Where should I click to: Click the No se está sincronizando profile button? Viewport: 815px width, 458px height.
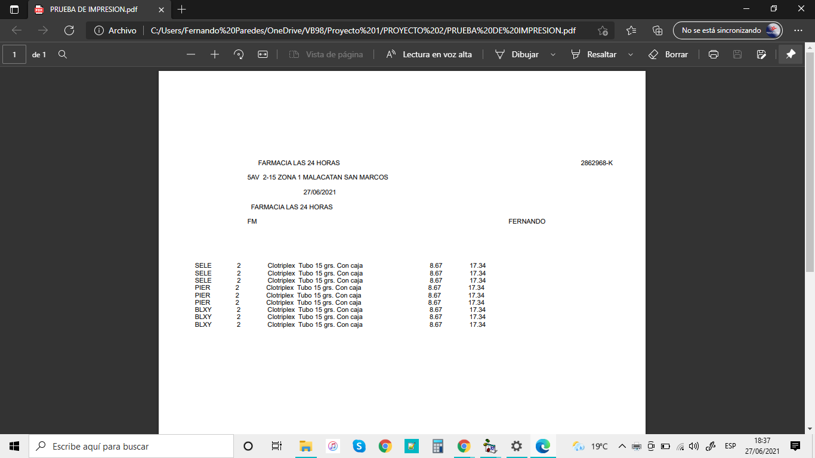[727, 30]
